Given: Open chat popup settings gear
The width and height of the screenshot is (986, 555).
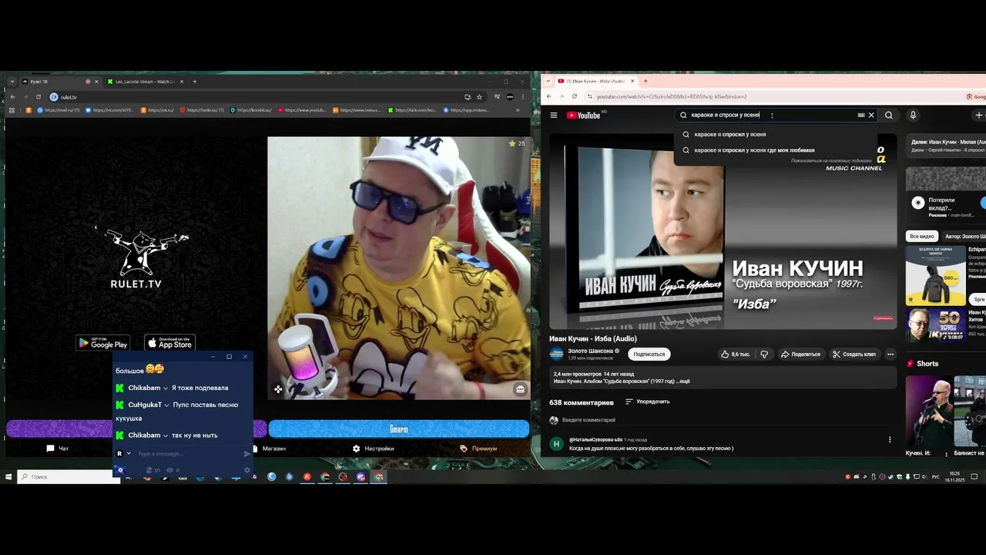Looking at the screenshot, I should [x=246, y=469].
